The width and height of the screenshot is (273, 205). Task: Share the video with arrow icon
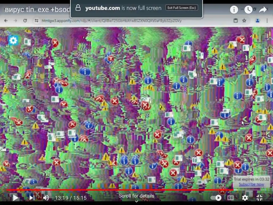click(263, 10)
